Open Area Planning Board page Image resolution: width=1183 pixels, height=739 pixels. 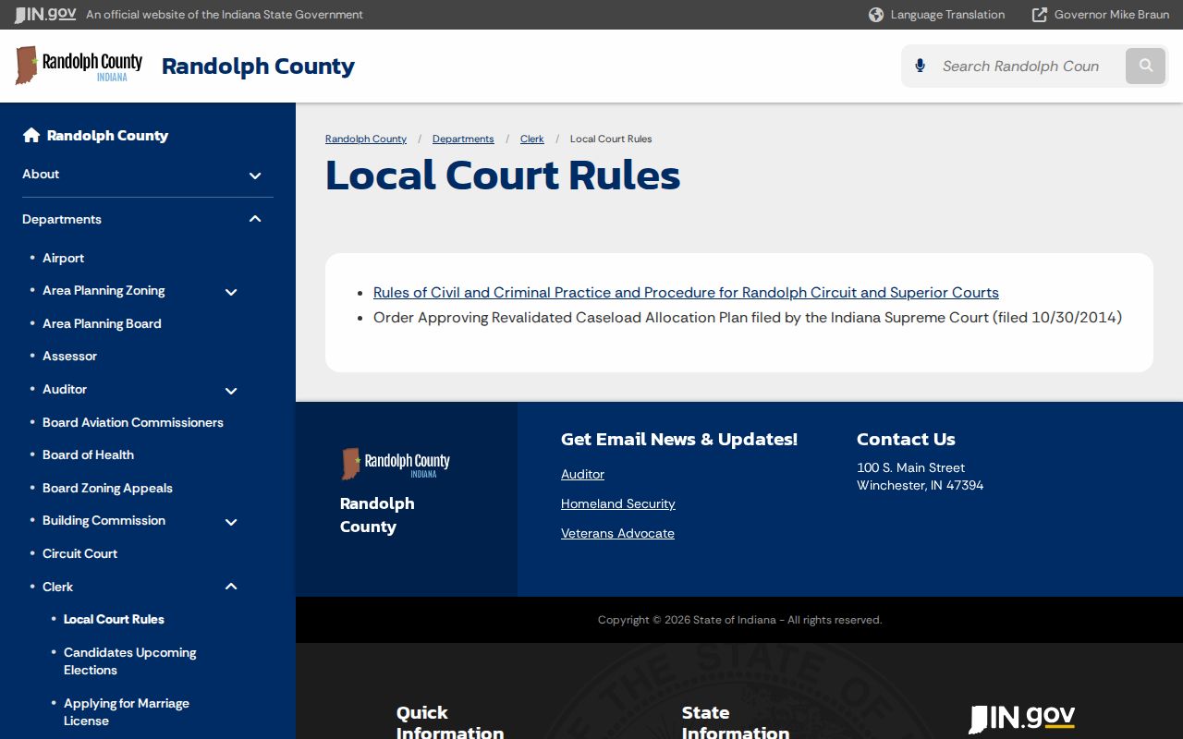pos(102,323)
